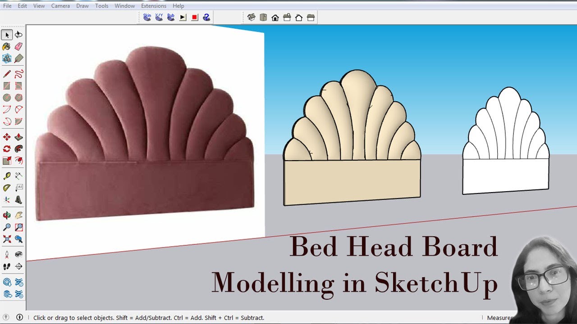Open the Draw menu
The height and width of the screenshot is (324, 577).
click(x=82, y=6)
